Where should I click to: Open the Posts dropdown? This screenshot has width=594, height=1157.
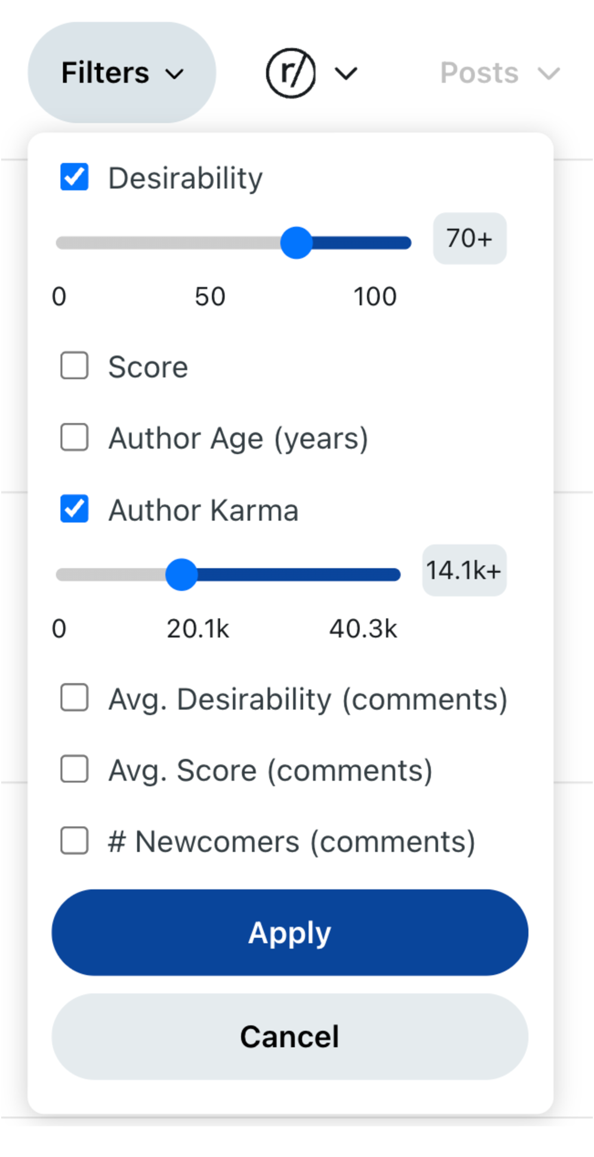coord(499,73)
